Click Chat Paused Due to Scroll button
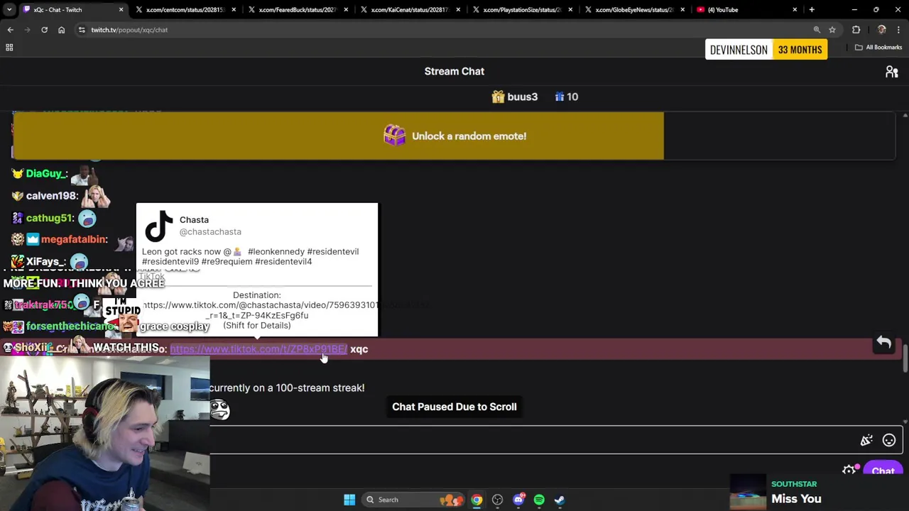 tap(454, 407)
